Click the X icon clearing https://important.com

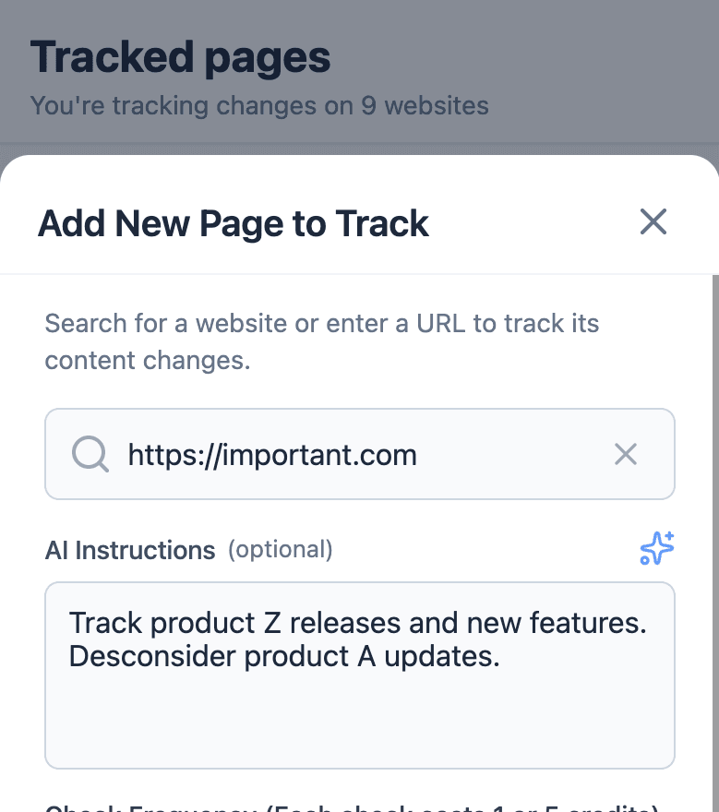pyautogui.click(x=626, y=454)
